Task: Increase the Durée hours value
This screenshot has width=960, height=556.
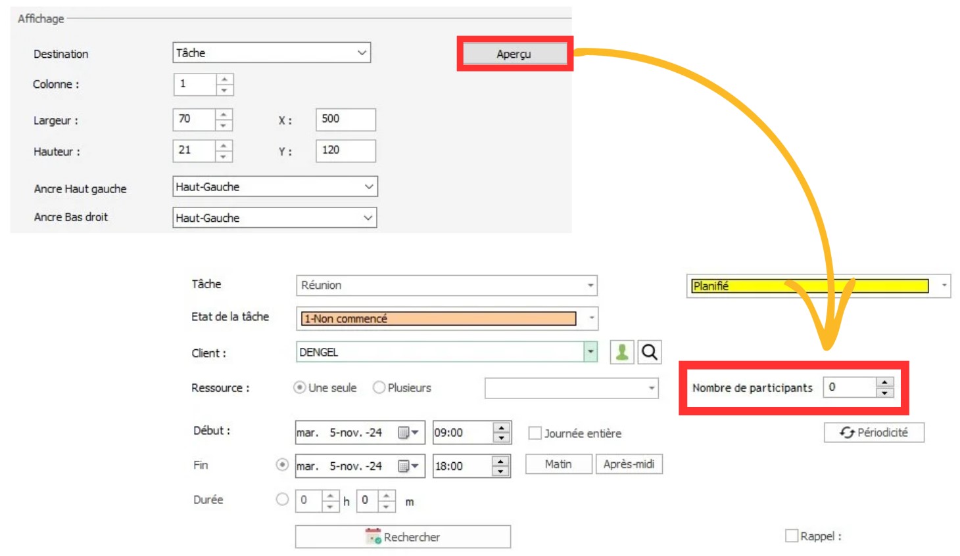Action: (x=330, y=496)
